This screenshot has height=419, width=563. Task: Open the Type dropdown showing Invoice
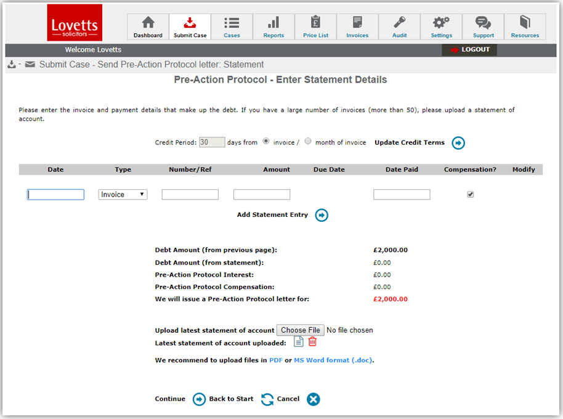click(x=123, y=195)
